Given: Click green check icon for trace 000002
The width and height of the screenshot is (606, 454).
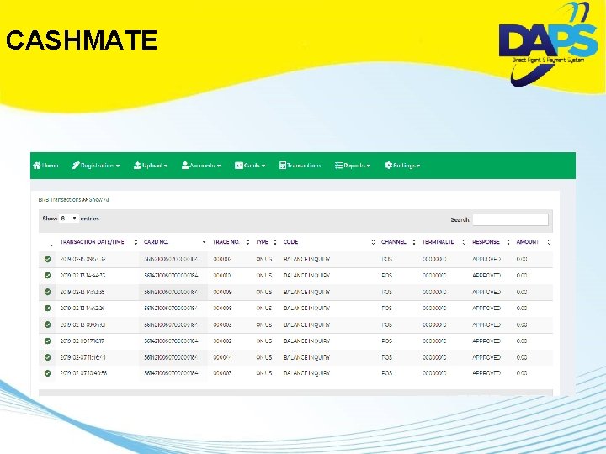Looking at the screenshot, I should (x=47, y=341).
